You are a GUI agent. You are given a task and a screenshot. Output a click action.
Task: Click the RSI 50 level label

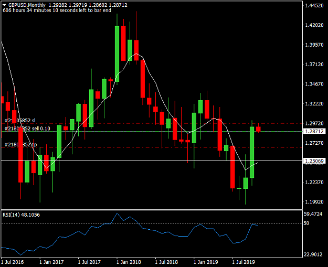click(x=306, y=223)
